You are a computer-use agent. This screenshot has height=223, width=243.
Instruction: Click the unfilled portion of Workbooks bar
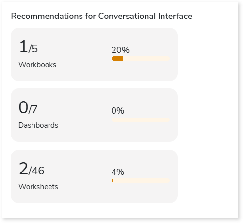pos(146,59)
